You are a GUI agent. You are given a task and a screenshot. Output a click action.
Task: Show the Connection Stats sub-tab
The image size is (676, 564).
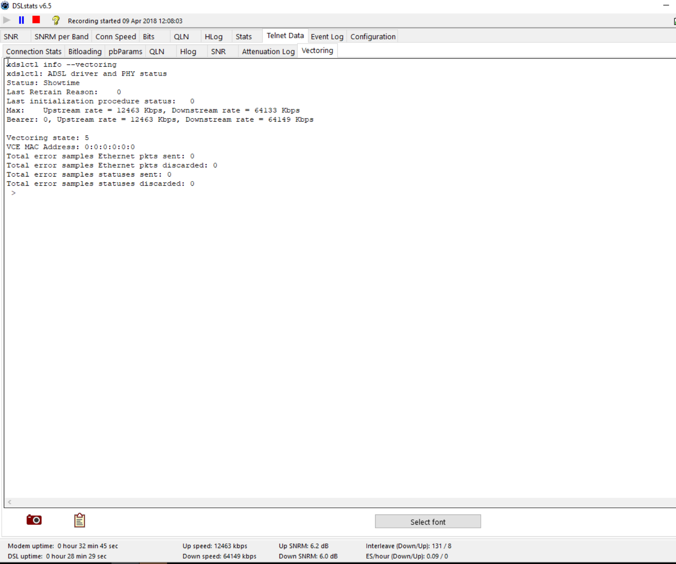[34, 51]
